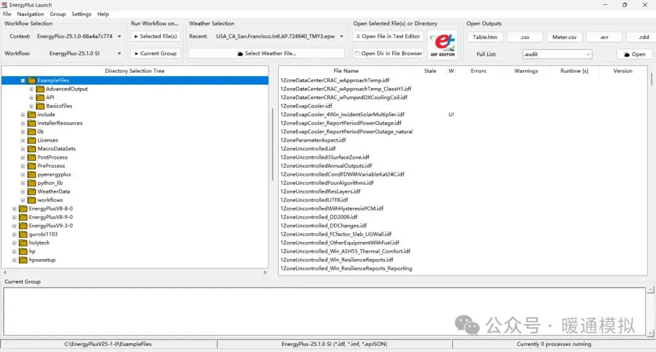The image size is (656, 352).
Task: Click the workflows folder icon
Action: click(32, 200)
